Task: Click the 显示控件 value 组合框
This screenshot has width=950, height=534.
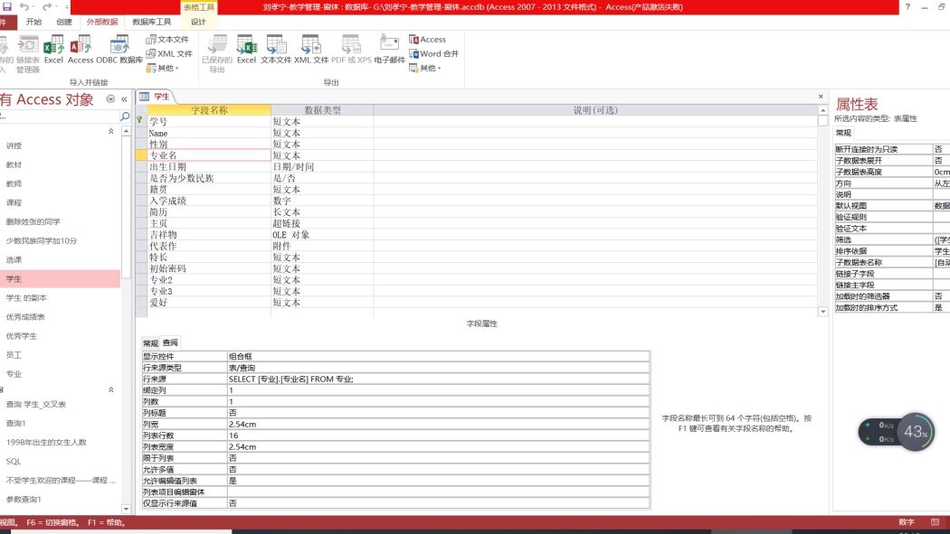Action: pos(438,356)
